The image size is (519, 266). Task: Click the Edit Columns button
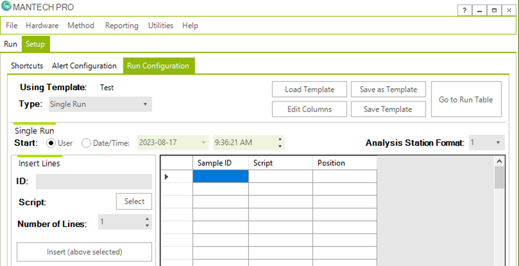tap(309, 109)
